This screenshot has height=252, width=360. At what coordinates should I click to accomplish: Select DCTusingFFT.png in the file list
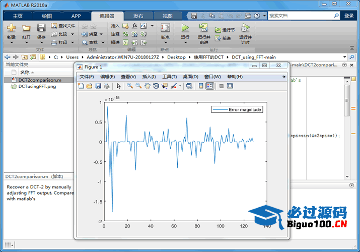click(x=37, y=86)
